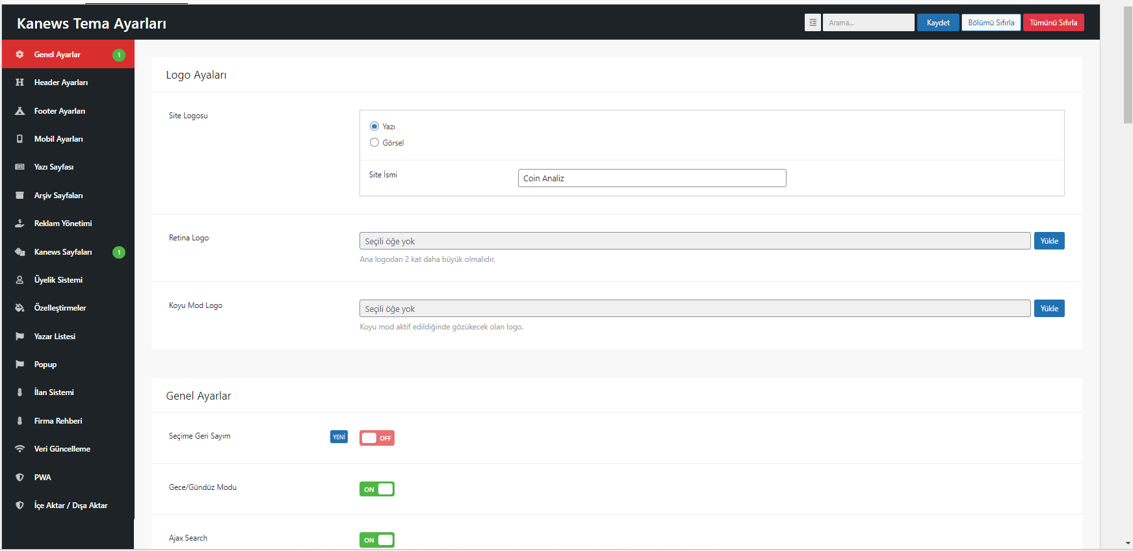The height and width of the screenshot is (551, 1133).
Task: Click the İlan Sistemi icon
Action: coord(20,392)
